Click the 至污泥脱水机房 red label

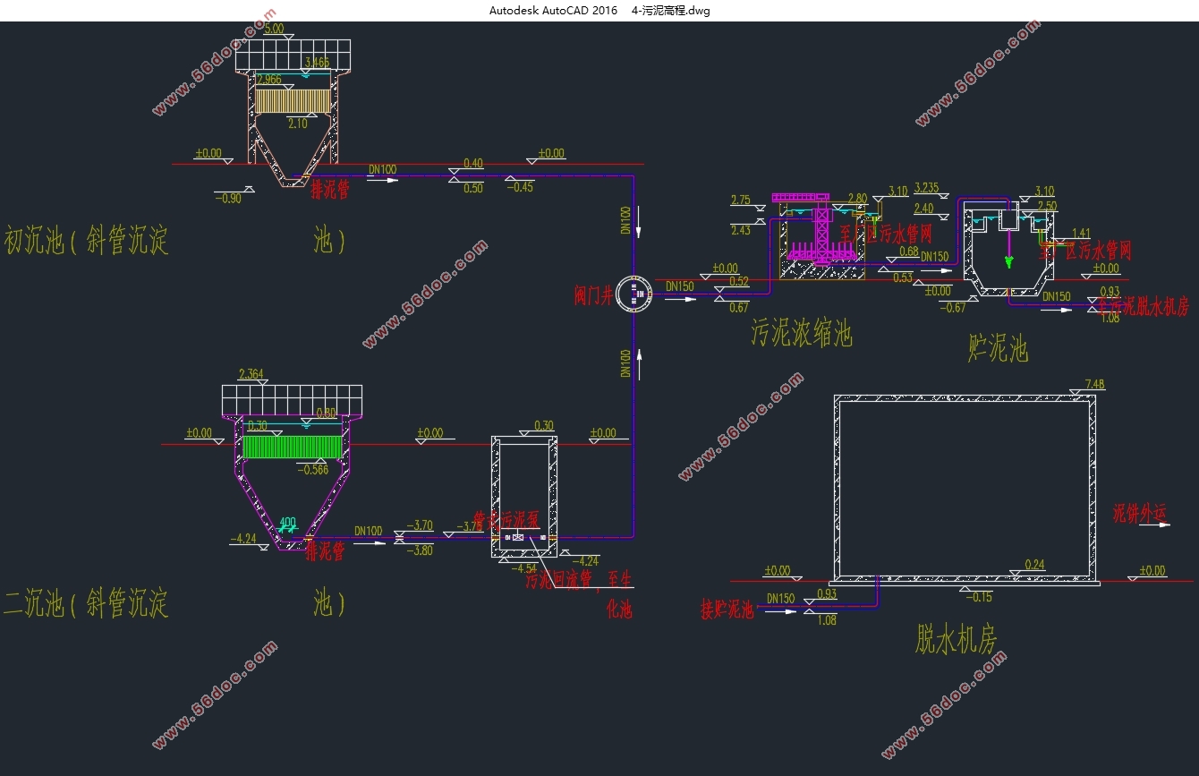click(1144, 306)
